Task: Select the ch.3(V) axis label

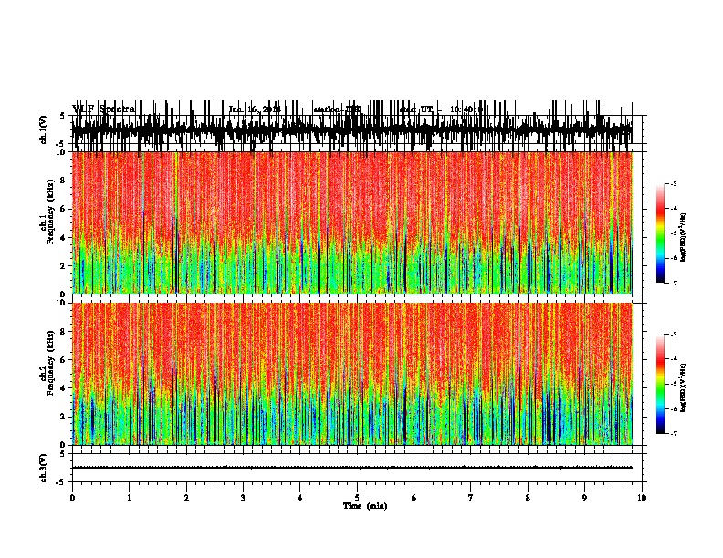Action: click(x=43, y=468)
